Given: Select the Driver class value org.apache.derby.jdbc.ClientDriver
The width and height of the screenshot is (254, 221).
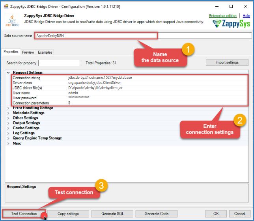Looking at the screenshot, I should click(x=94, y=83).
